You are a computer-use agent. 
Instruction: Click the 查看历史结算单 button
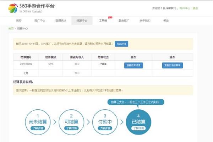point(173,65)
